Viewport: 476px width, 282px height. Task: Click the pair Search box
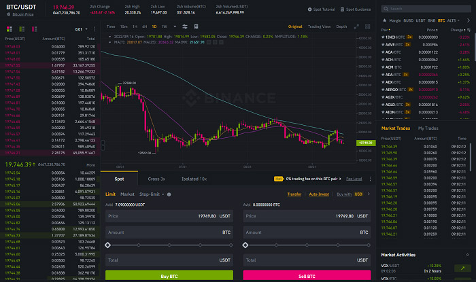(x=426, y=9)
